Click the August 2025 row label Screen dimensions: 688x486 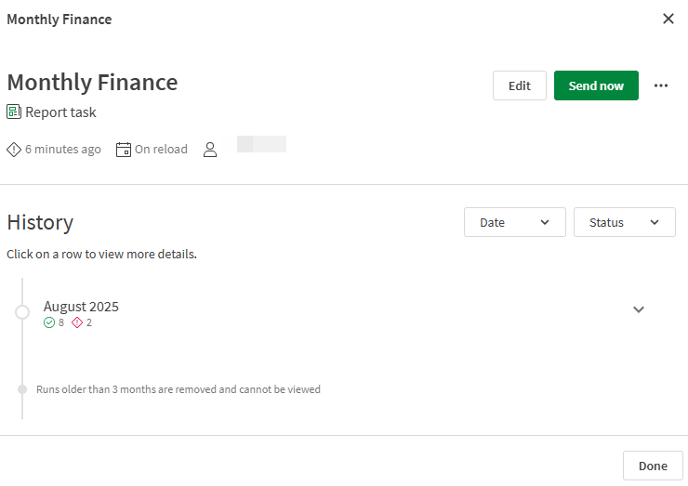click(x=81, y=307)
